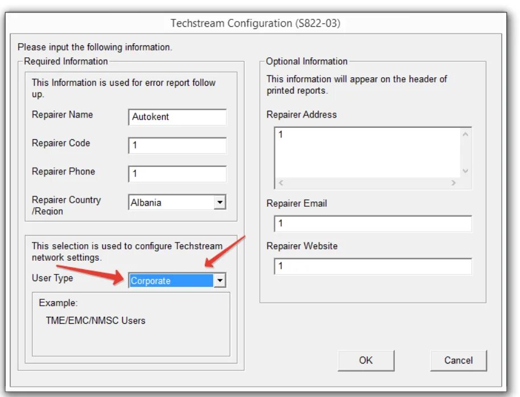Click the User Type dropdown arrow button
The height and width of the screenshot is (397, 520).
coord(220,281)
